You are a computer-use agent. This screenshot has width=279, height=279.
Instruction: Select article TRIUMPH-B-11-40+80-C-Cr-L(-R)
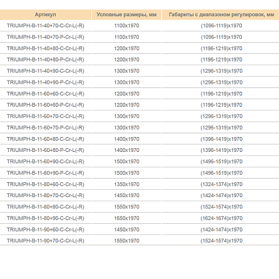coord(45,48)
